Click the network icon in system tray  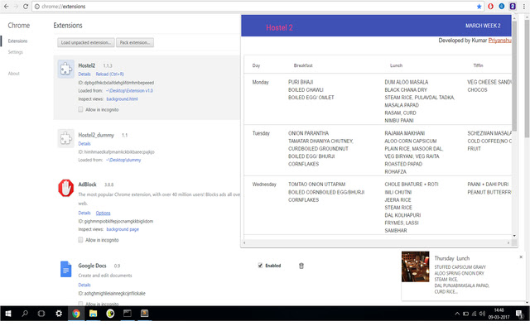pos(474,314)
